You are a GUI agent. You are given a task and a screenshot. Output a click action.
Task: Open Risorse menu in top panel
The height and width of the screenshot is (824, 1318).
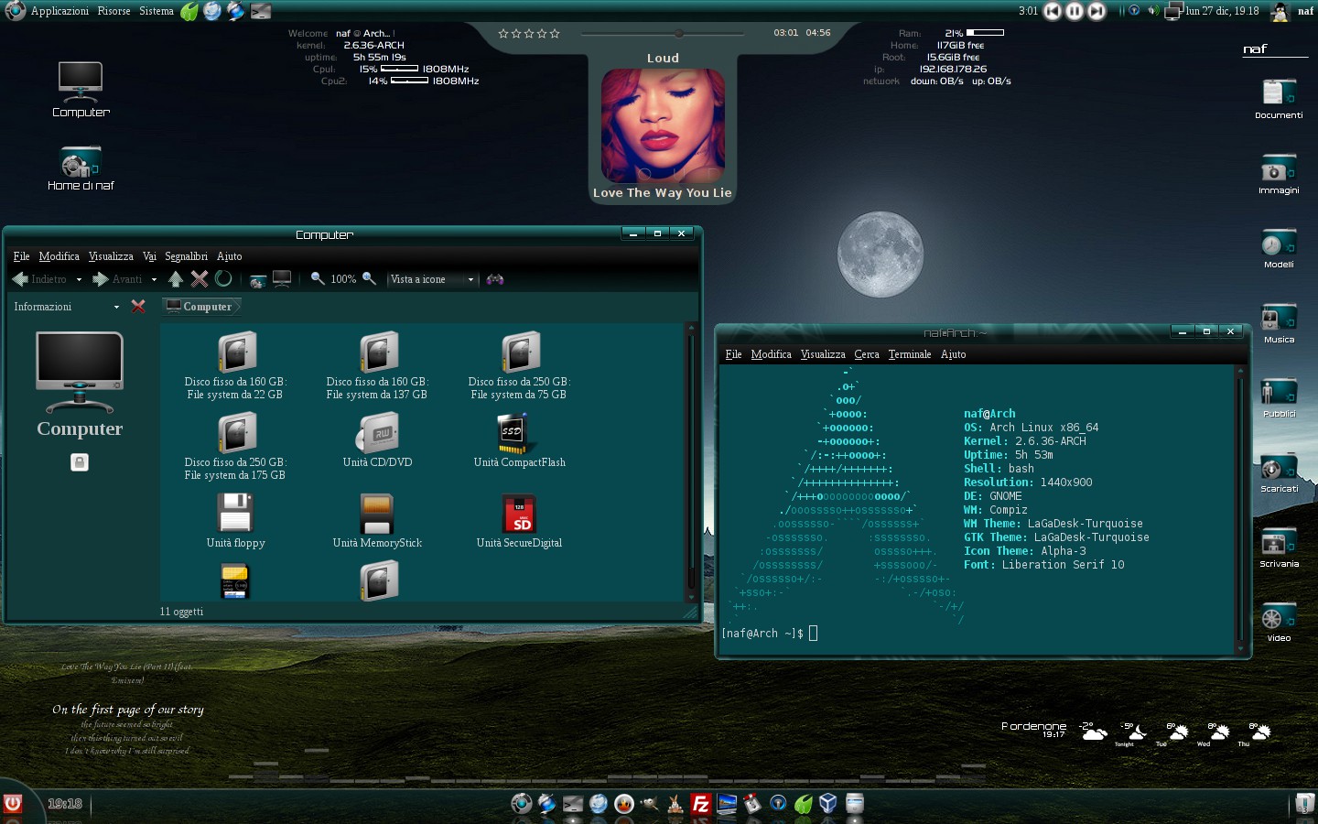(x=114, y=11)
